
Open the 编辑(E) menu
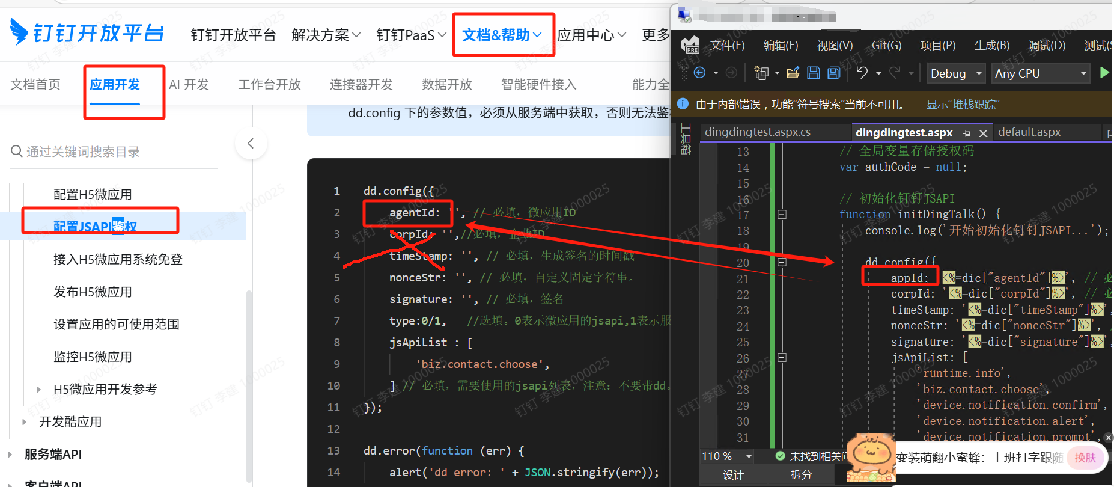(x=781, y=45)
